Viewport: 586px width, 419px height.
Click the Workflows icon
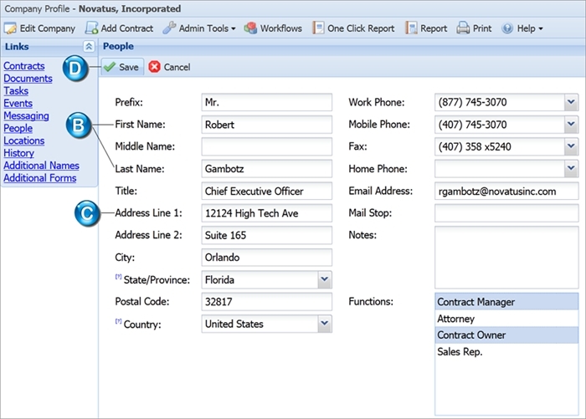pos(250,28)
